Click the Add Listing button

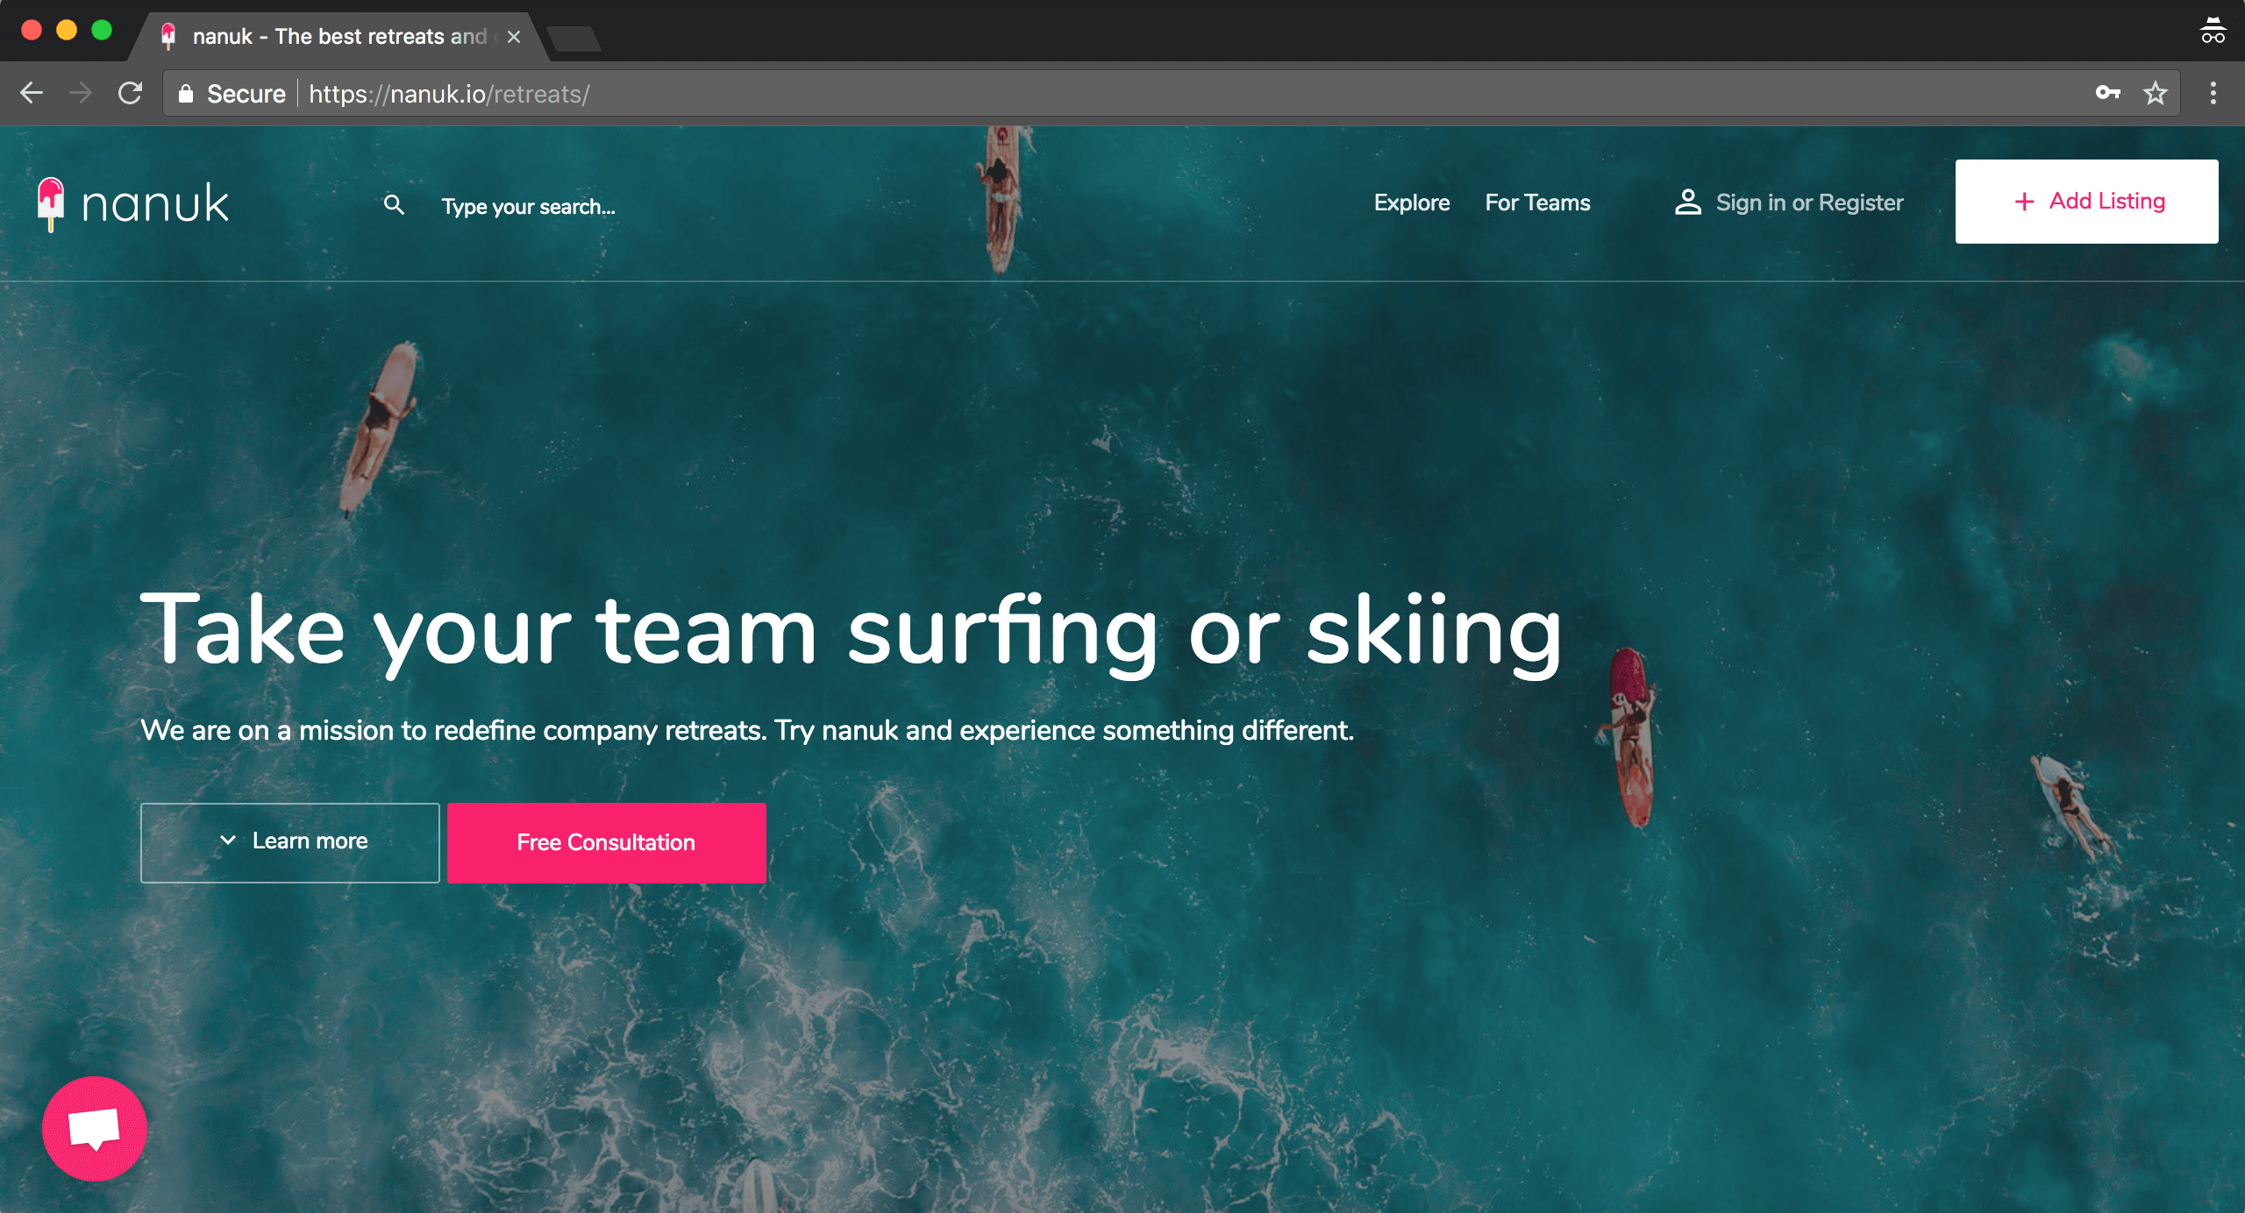[2085, 202]
